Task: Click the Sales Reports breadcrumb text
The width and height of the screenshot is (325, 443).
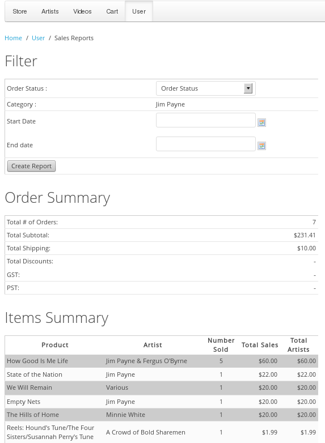Action: (74, 38)
